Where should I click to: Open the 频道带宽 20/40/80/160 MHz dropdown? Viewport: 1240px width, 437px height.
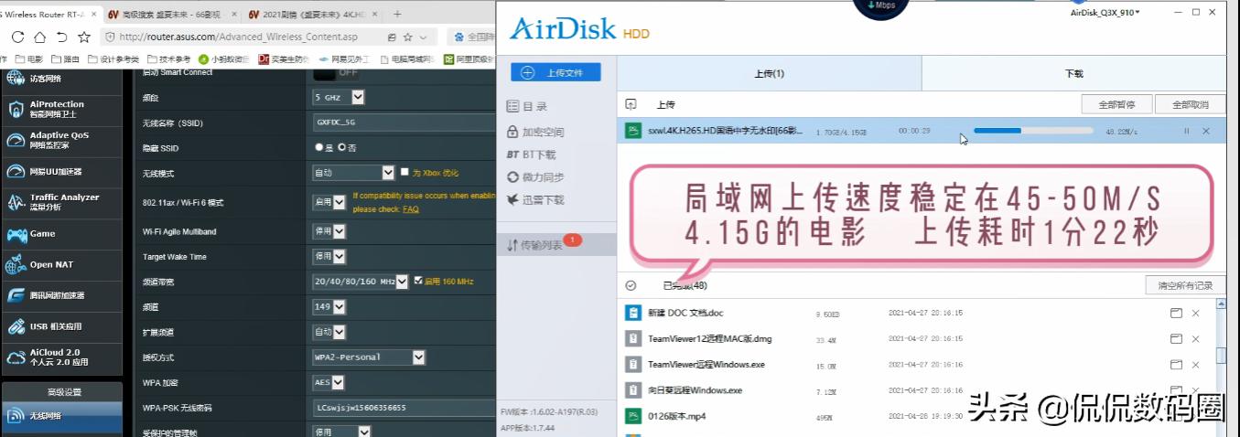pyautogui.click(x=361, y=282)
